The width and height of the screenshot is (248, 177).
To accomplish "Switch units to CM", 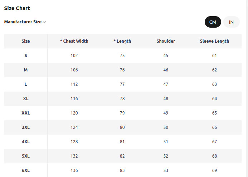I will 213,22.
